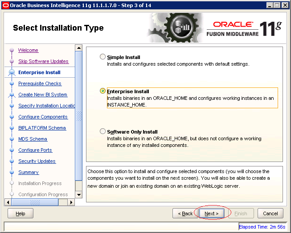Click the Skip Software Updates step bullet
Image resolution: width=291 pixels, height=233 pixels.
pos(12,61)
